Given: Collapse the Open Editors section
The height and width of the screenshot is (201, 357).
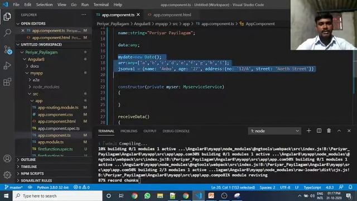Looking at the screenshot, I should 18,23.
